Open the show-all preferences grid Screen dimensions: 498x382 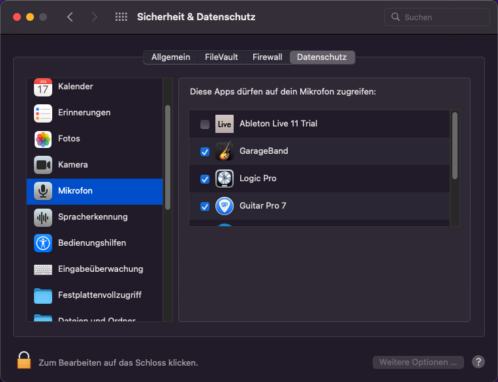coord(121,17)
